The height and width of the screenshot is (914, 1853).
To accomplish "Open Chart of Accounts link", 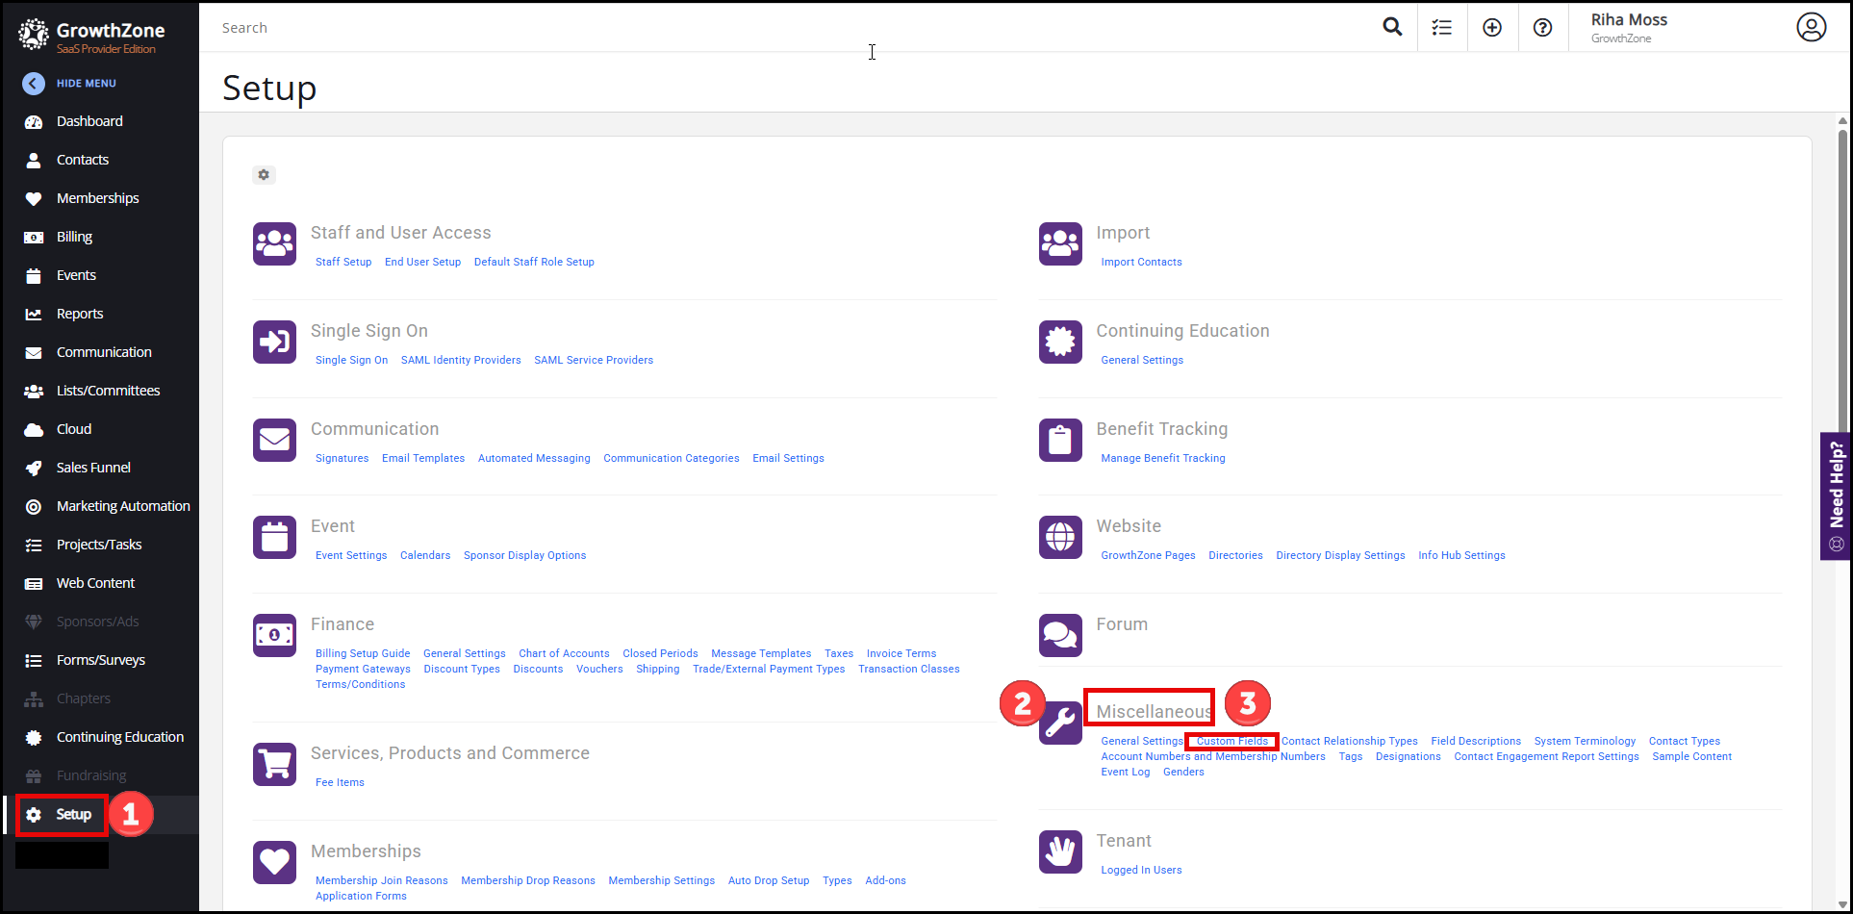I will pos(564,653).
